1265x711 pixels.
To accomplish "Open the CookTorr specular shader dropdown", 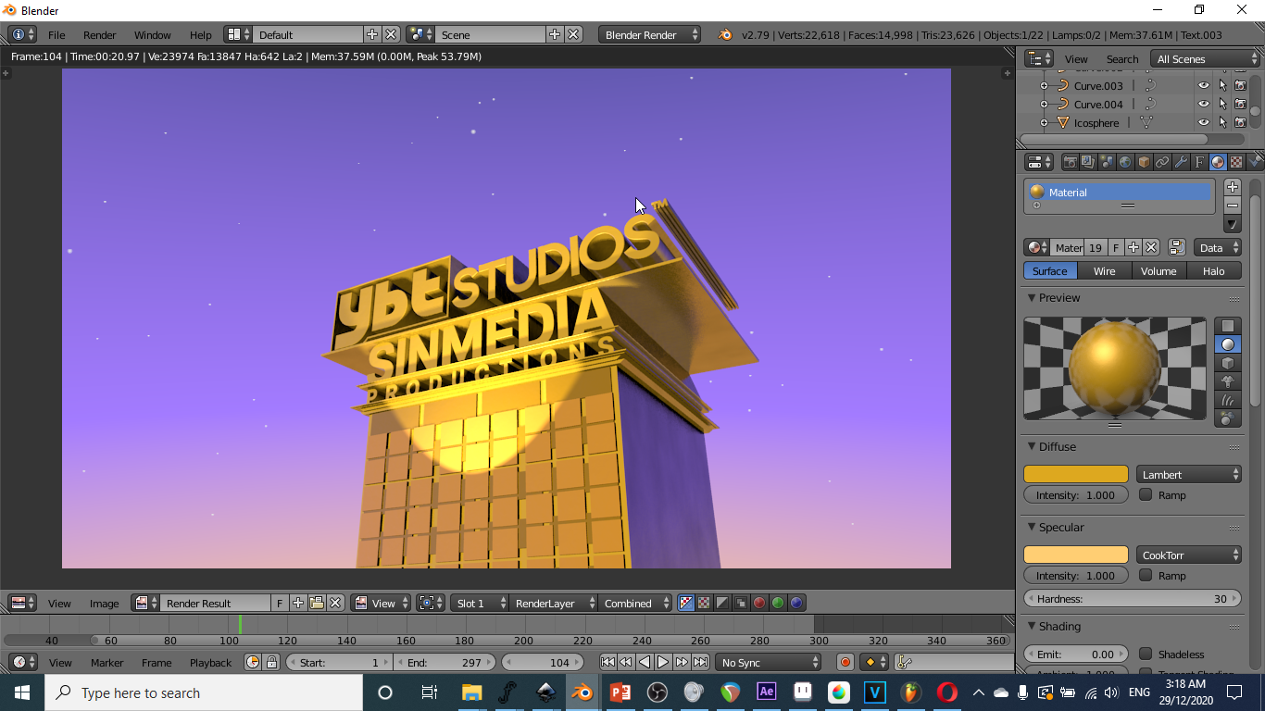I will 1189,555.
